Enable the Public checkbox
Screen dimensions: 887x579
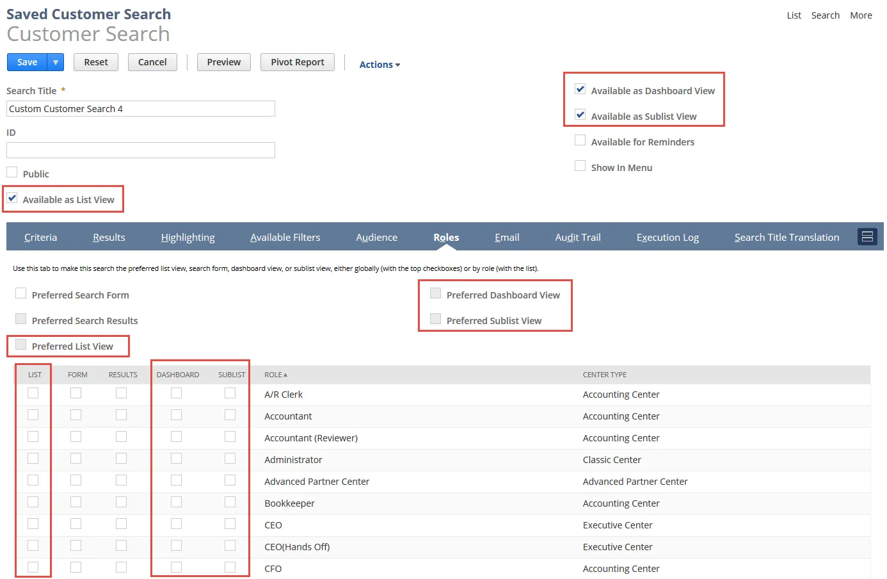(x=12, y=171)
